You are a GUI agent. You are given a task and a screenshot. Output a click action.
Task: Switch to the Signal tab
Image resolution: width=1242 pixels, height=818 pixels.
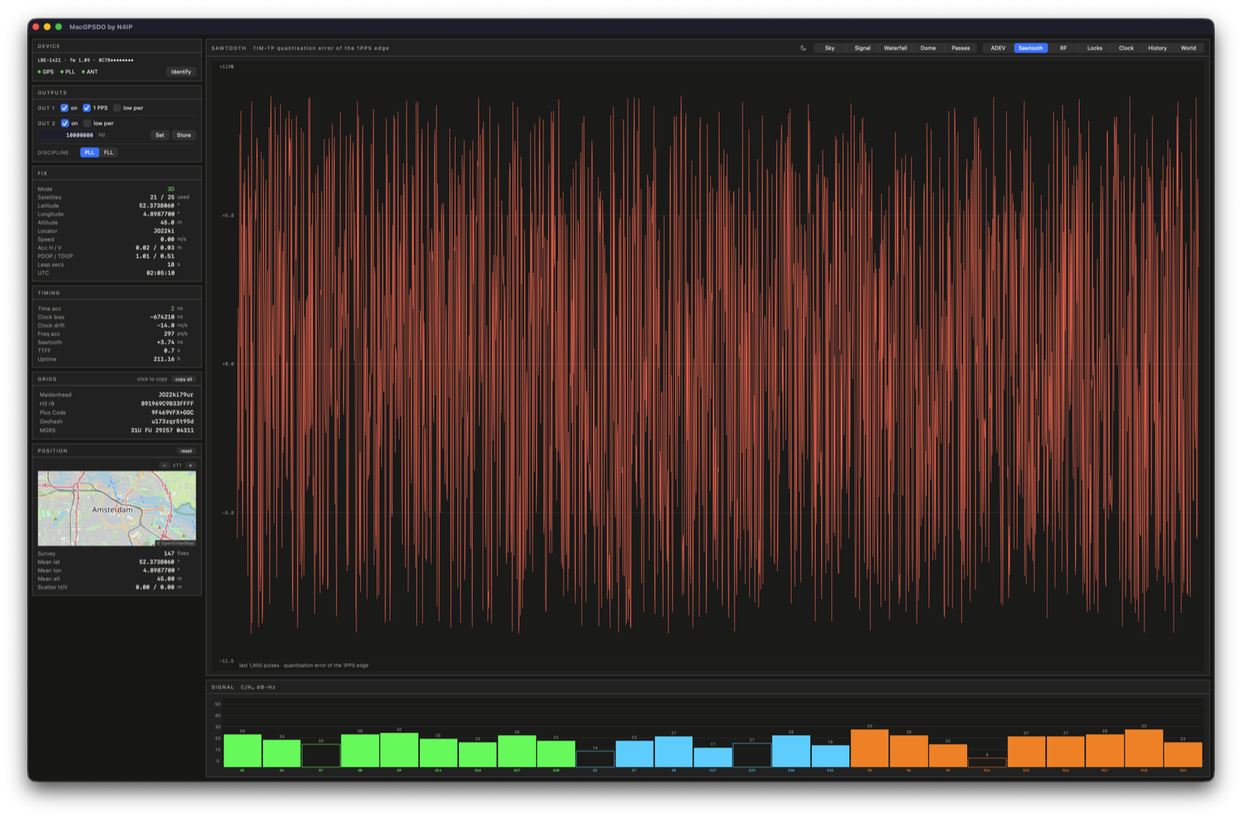(x=862, y=48)
